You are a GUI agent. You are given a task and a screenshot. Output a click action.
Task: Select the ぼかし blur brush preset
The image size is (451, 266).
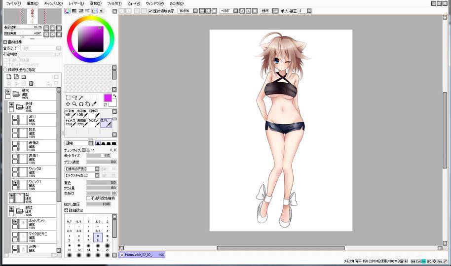106,123
